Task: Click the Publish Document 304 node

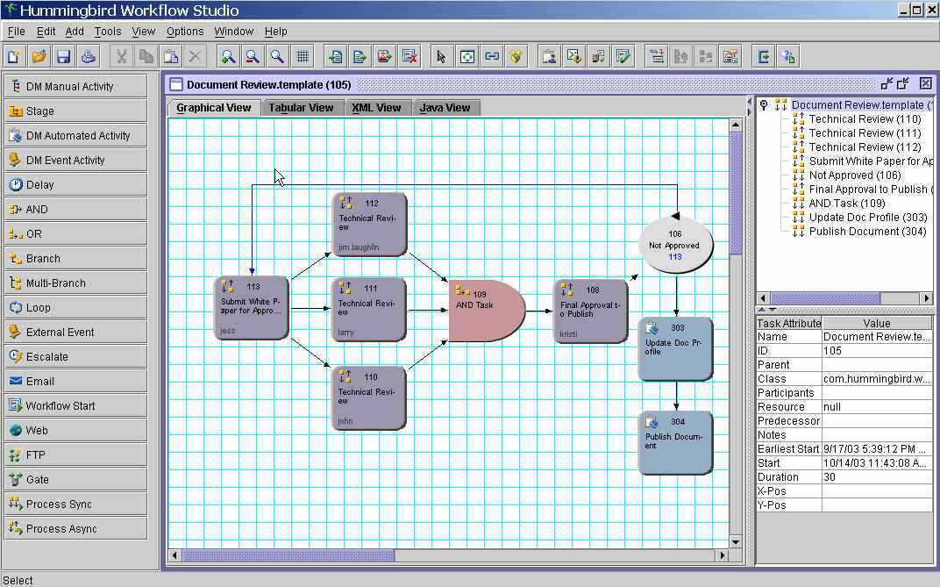Action: (675, 443)
